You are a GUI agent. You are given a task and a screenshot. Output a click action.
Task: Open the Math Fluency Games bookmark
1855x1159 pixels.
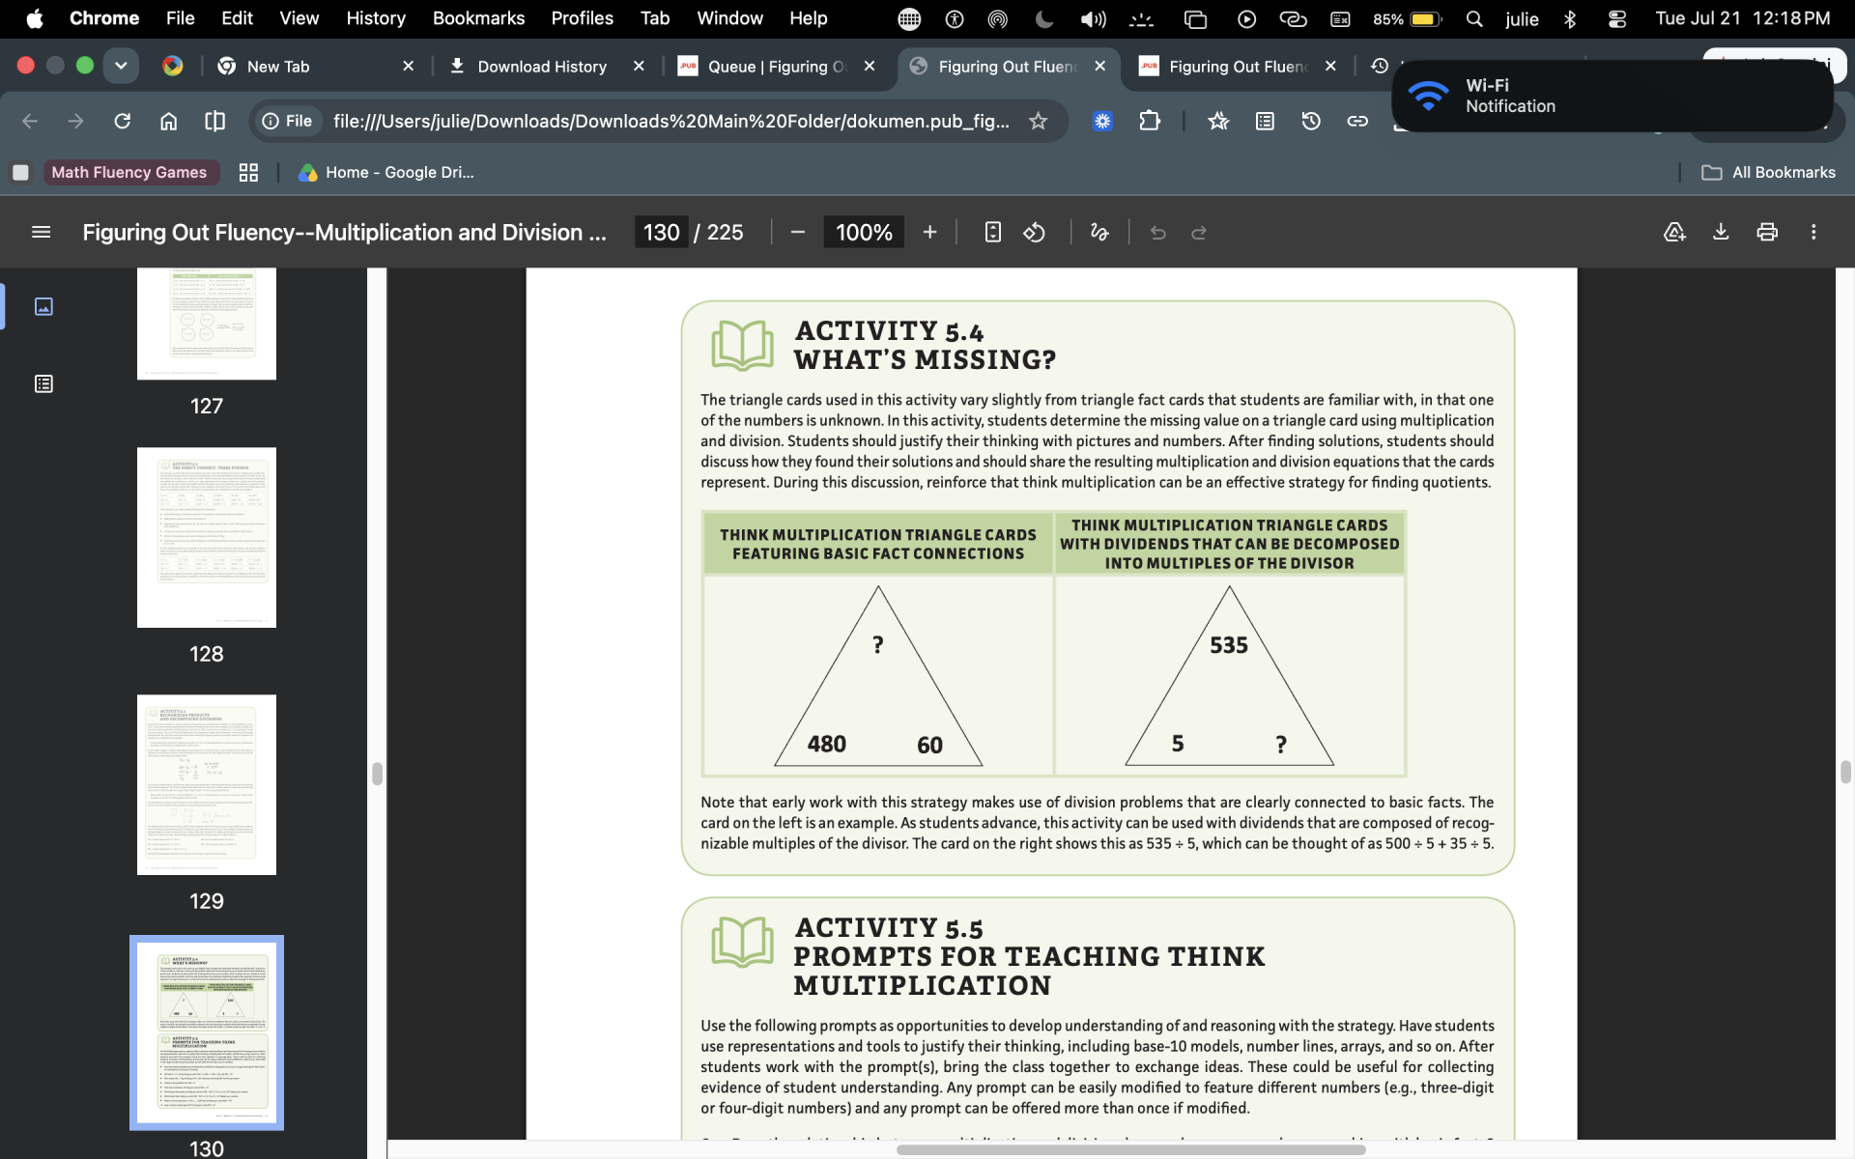click(x=128, y=172)
